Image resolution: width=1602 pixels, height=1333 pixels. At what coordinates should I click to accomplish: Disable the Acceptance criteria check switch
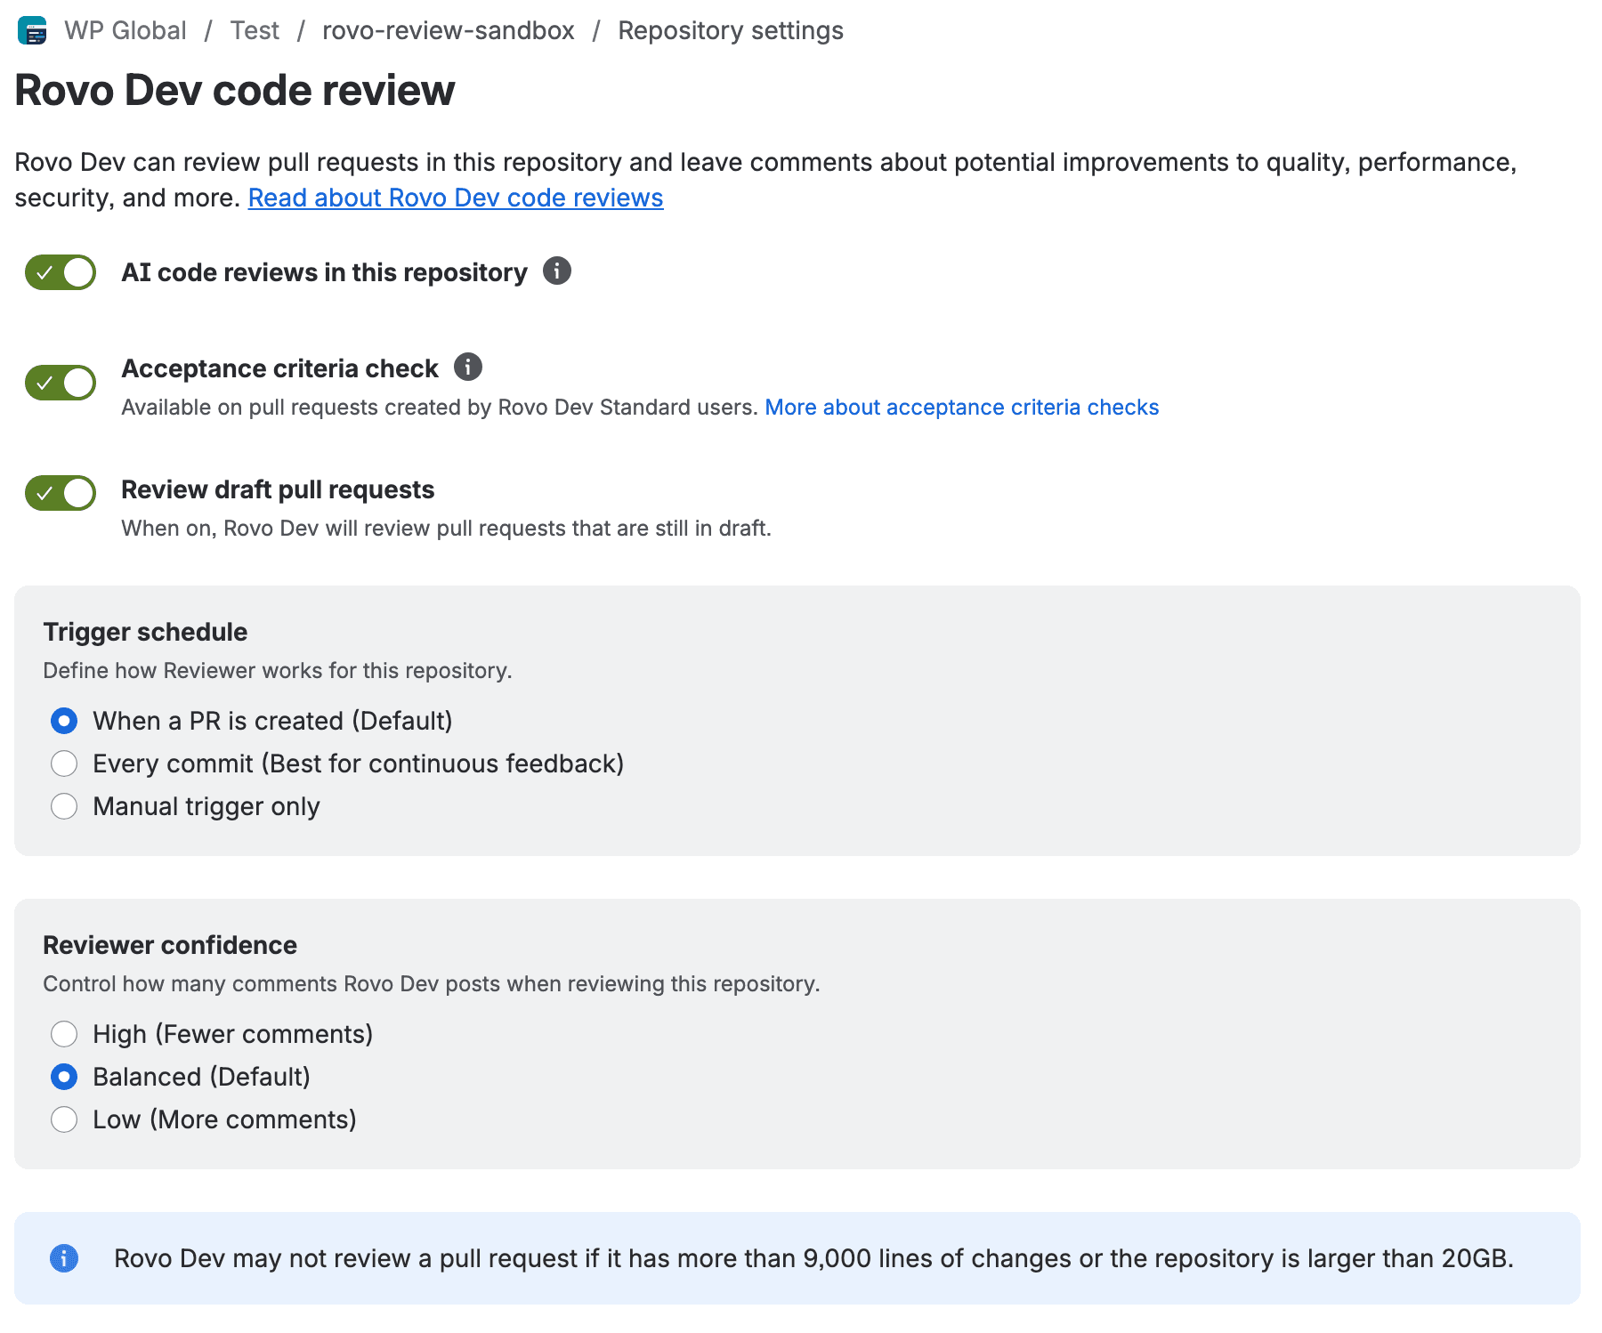[61, 383]
